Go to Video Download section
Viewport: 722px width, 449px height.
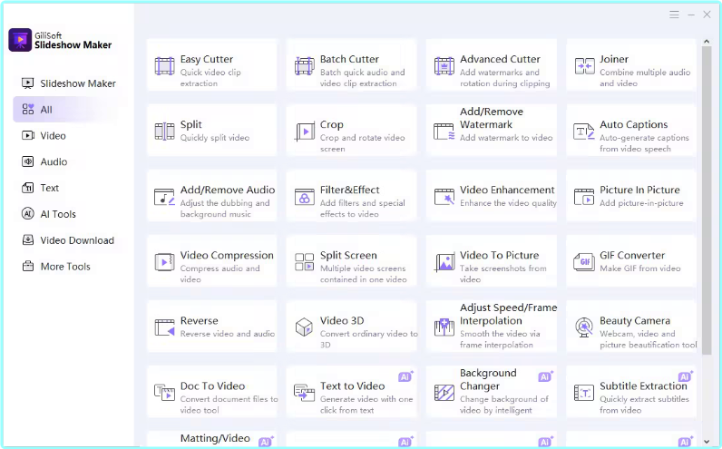point(68,240)
